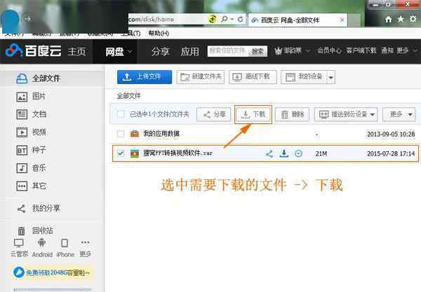
Task: Click the storage usage bar in the sidebar
Action: tap(53, 290)
